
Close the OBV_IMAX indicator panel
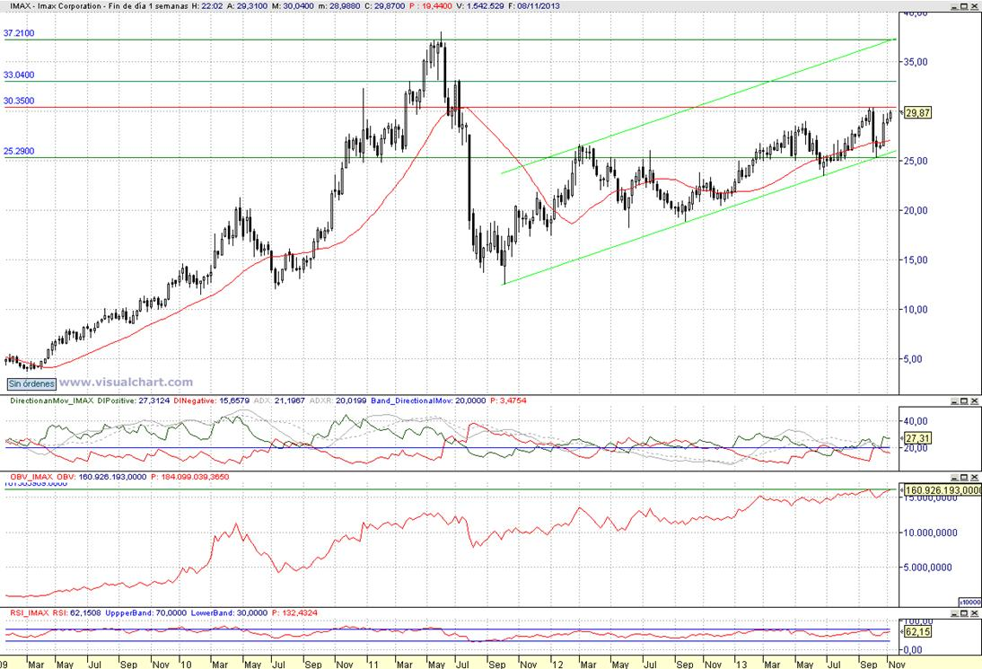(x=974, y=477)
